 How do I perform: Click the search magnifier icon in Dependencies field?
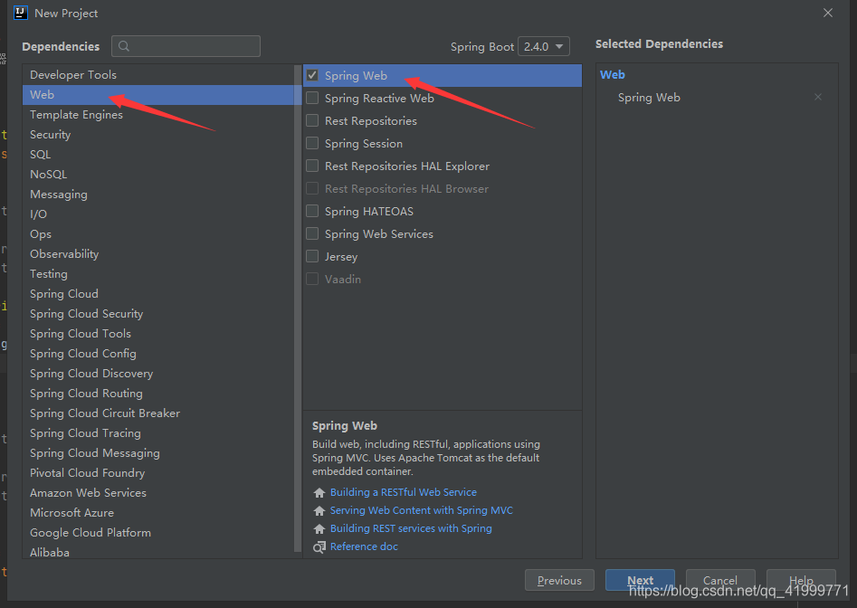tap(124, 46)
